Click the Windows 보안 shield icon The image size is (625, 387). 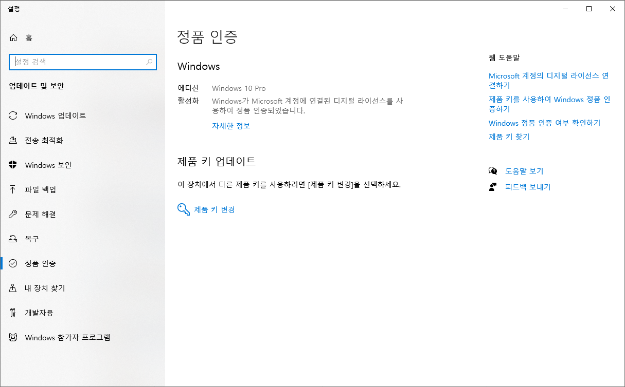[x=13, y=165]
